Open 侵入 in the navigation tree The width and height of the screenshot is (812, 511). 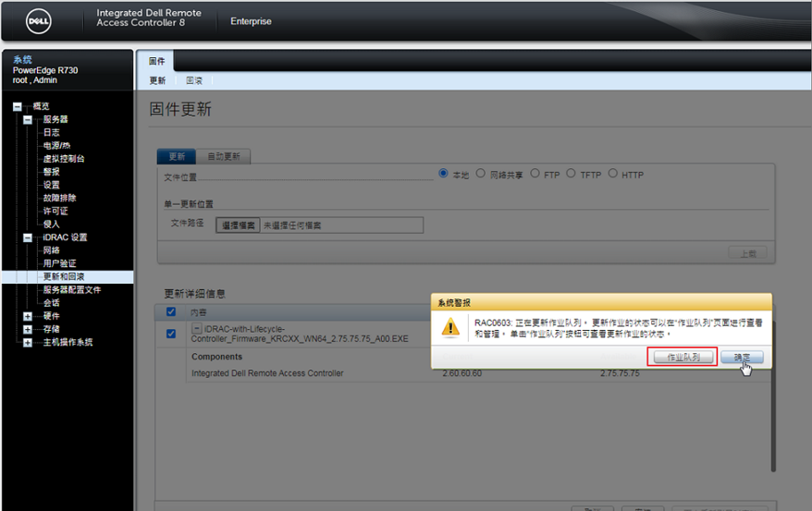[x=51, y=224]
